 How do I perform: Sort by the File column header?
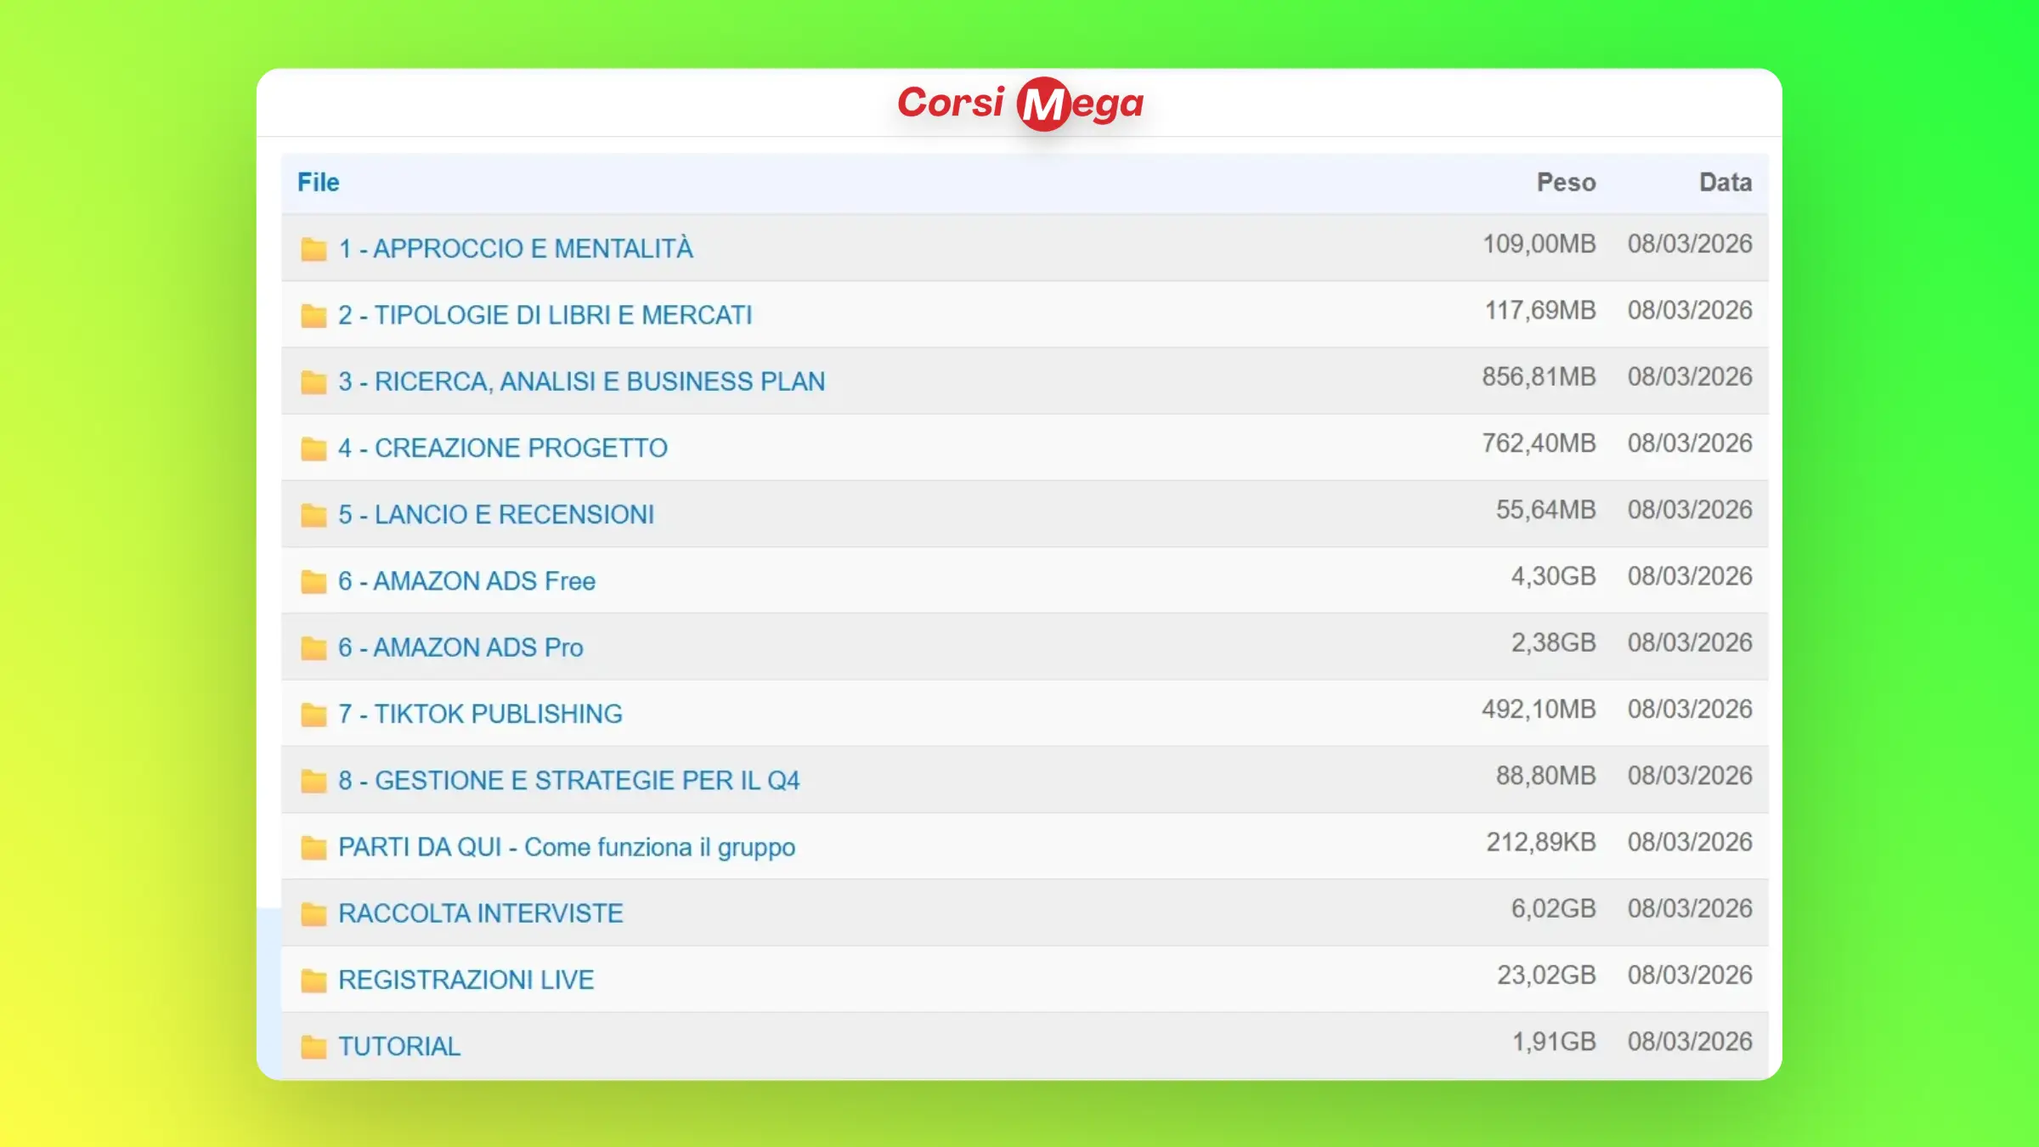click(318, 183)
